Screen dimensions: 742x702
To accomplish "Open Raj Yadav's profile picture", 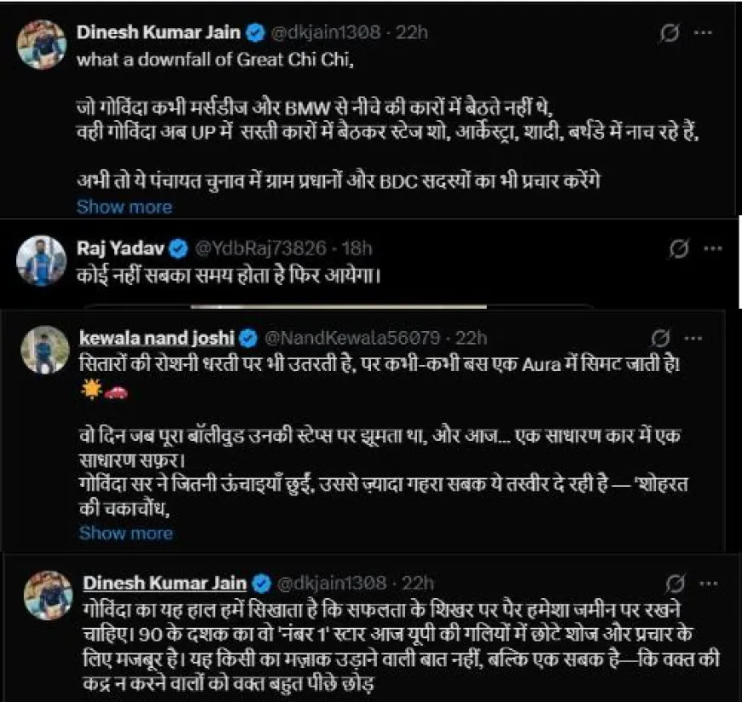I will pyautogui.click(x=41, y=259).
